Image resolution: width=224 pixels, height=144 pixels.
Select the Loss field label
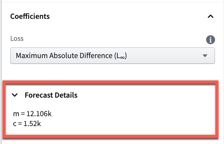17,39
